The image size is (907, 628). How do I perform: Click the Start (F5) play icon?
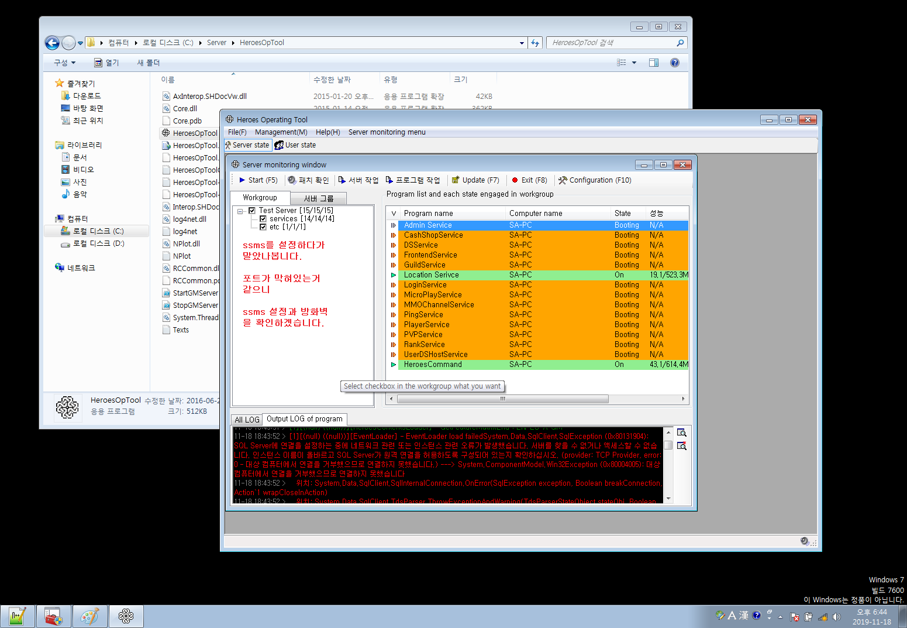[242, 180]
